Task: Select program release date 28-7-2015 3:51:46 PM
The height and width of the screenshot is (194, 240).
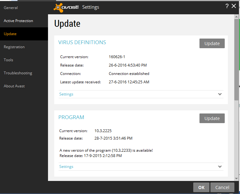Action: tap(113, 138)
